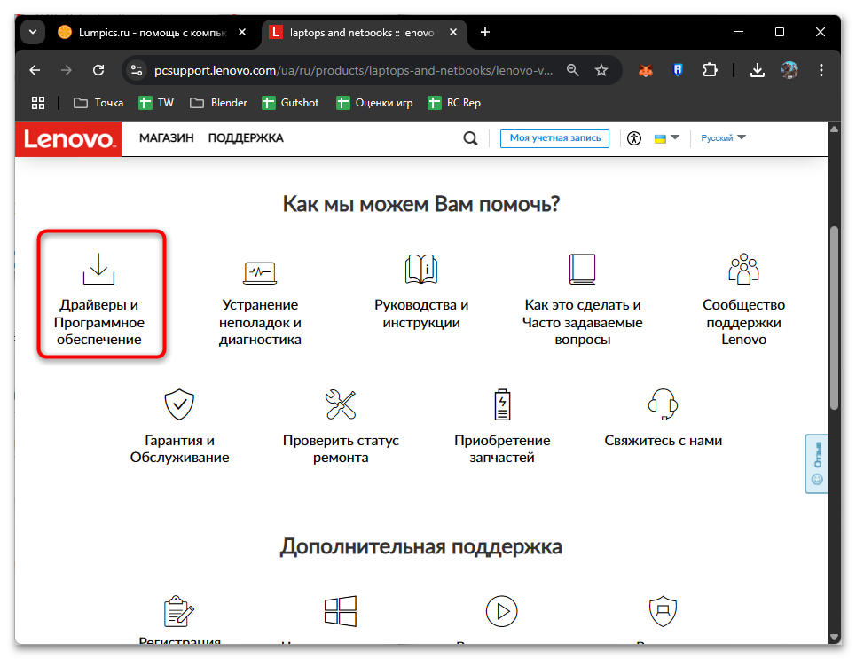Open the Extensions puzzle menu

710,70
